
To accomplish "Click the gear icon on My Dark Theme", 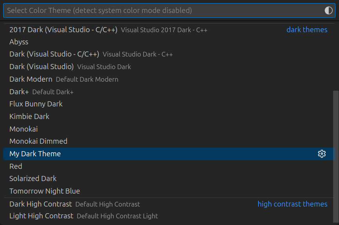I will click(x=322, y=154).
